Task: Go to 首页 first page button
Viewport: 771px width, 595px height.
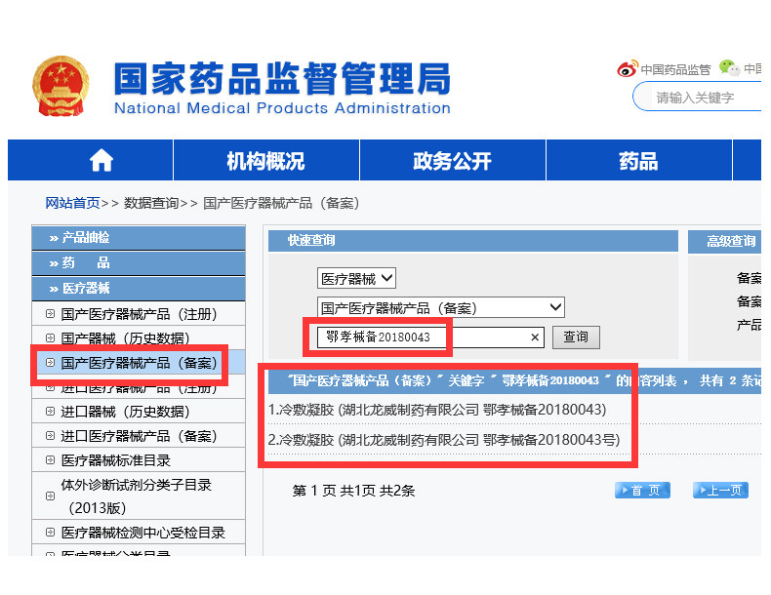Action: (x=642, y=490)
